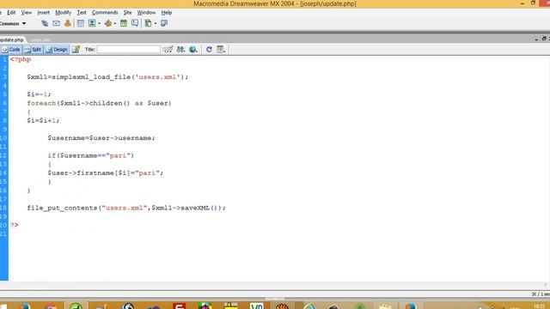The height and width of the screenshot is (309, 550).
Task: Switch to Design view
Action: tap(57, 50)
